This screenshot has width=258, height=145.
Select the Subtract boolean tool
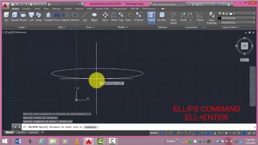click(65, 17)
